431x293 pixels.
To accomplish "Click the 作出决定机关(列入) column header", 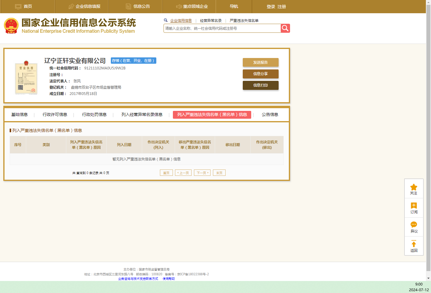I will [158, 145].
